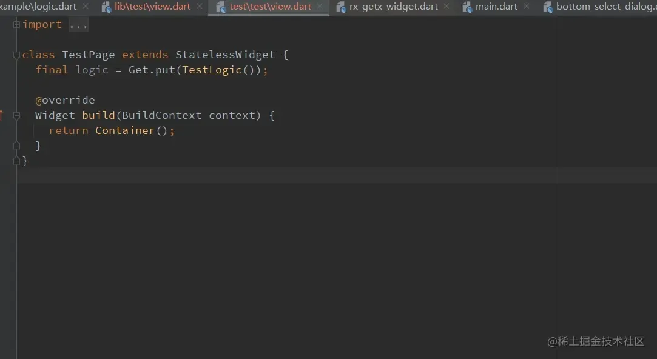The height and width of the screenshot is (359, 657).
Task: Click the Dart file icon on main.dart tab
Action: pos(467,7)
